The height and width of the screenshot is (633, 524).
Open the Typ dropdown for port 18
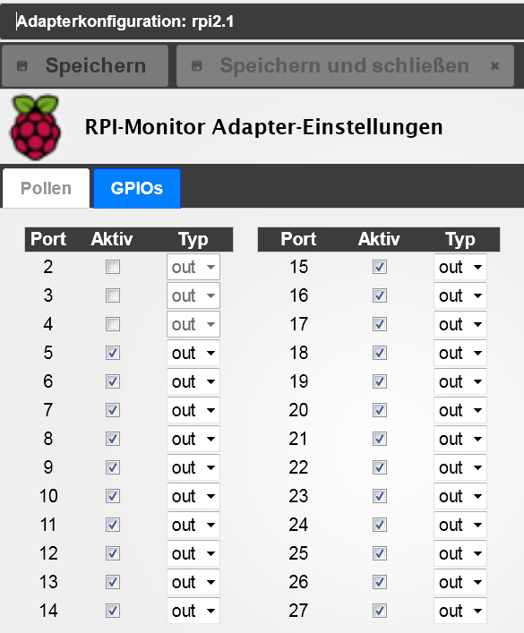tap(460, 353)
